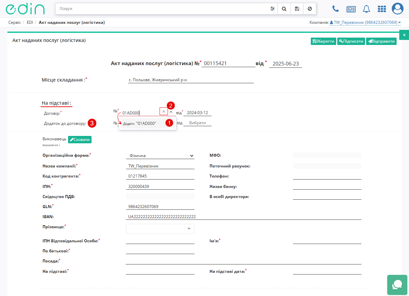Image resolution: width=409 pixels, height=296 pixels.
Task: Click Телефон field
Action: tap(327, 176)
